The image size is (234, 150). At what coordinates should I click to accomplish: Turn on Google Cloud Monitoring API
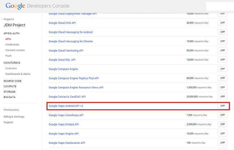tap(222, 50)
